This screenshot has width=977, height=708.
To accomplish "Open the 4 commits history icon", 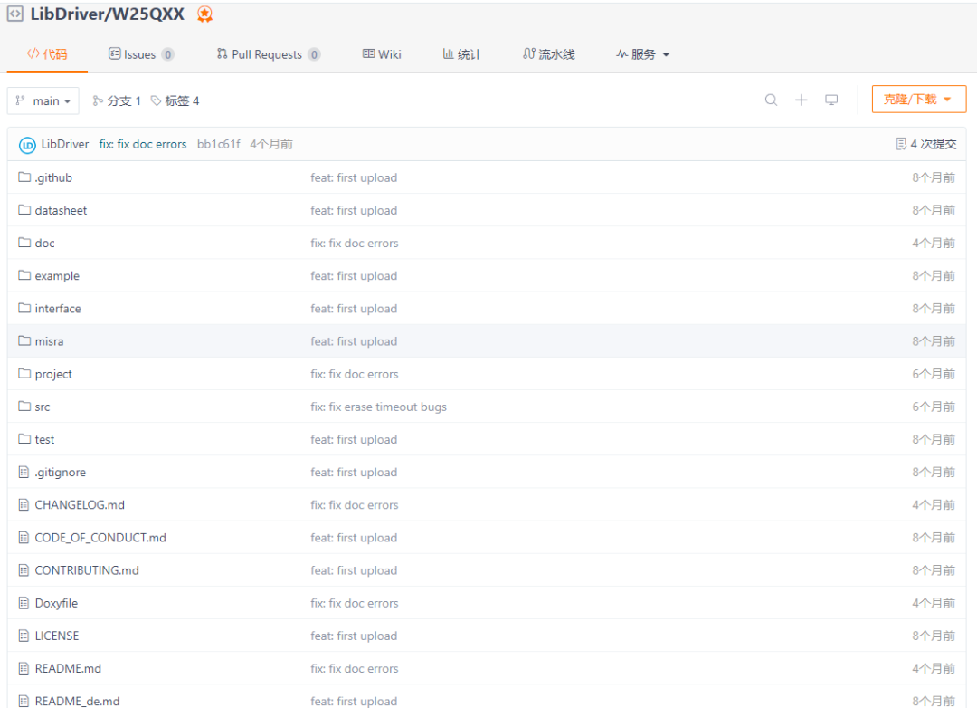I will click(900, 144).
